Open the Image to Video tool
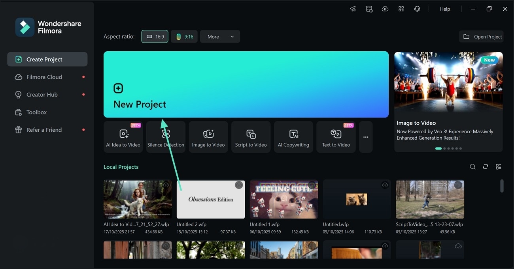Viewport: 514px width, 269px height. (x=208, y=137)
